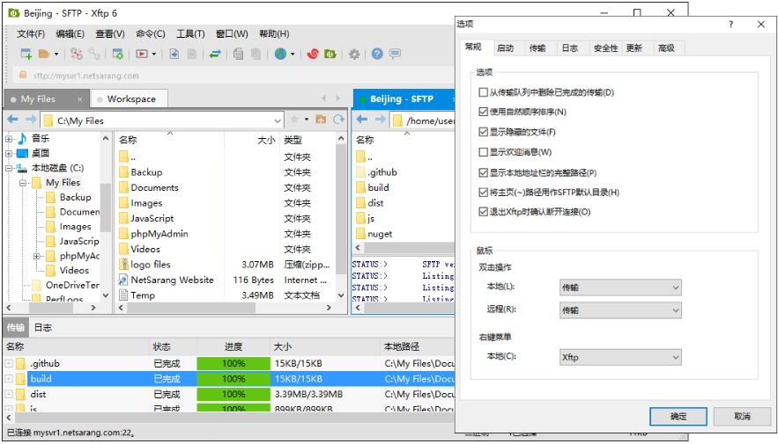Click the New Session toolbar icon

(26, 54)
